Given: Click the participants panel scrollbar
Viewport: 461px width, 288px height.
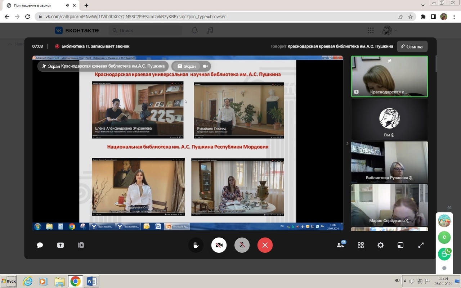Looking at the screenshot, I should pos(436,64).
